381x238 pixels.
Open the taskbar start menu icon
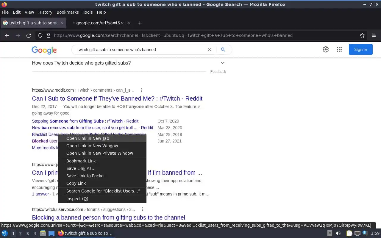(x=5, y=234)
